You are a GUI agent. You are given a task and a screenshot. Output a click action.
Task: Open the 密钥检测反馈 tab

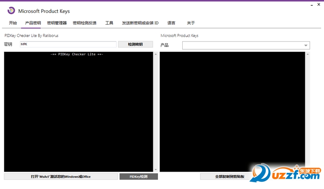[85, 23]
